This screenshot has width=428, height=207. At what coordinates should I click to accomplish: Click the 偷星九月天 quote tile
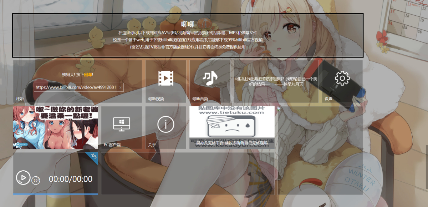coord(276,81)
